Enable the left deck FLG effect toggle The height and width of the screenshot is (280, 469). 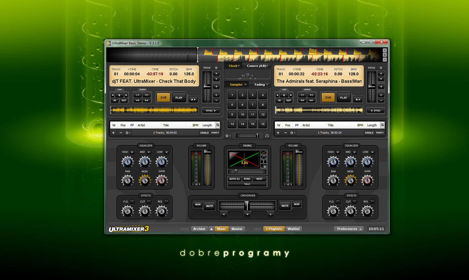pos(132,201)
